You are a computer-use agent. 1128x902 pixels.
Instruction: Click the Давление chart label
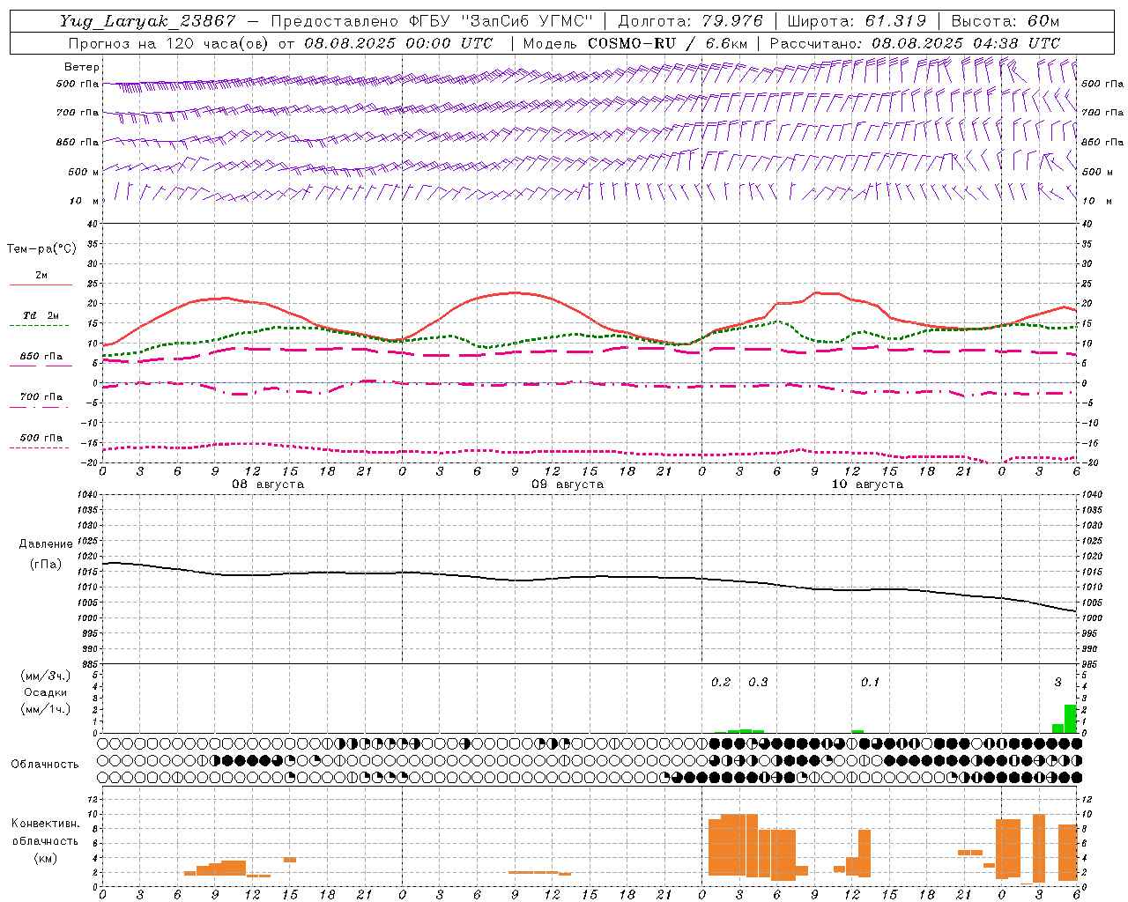pyautogui.click(x=46, y=544)
